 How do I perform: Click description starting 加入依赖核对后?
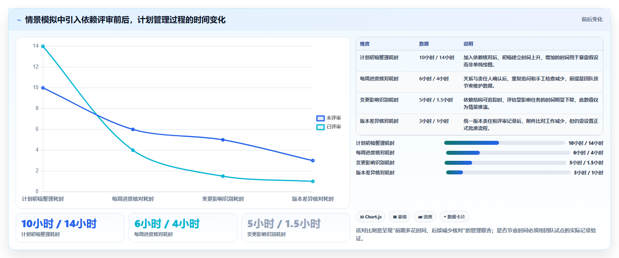pos(531,61)
